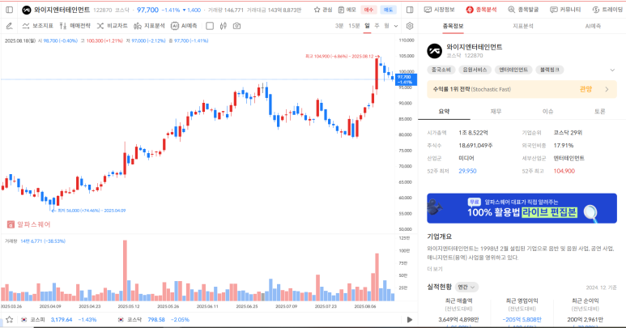Click the 52주 최고 value 104,900

pyautogui.click(x=564, y=171)
